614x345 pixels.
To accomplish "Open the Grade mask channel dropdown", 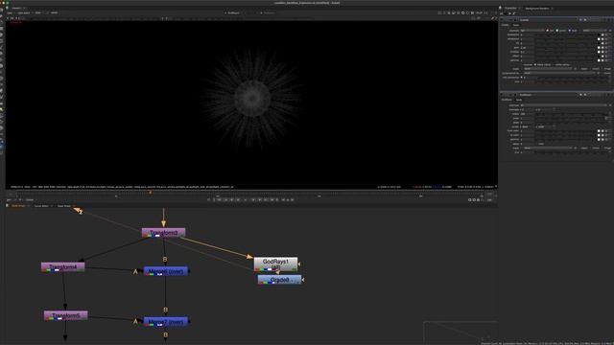I will 548,69.
